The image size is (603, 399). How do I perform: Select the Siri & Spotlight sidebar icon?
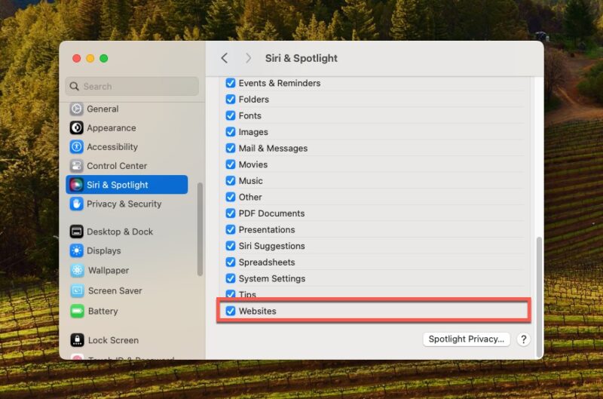click(77, 185)
